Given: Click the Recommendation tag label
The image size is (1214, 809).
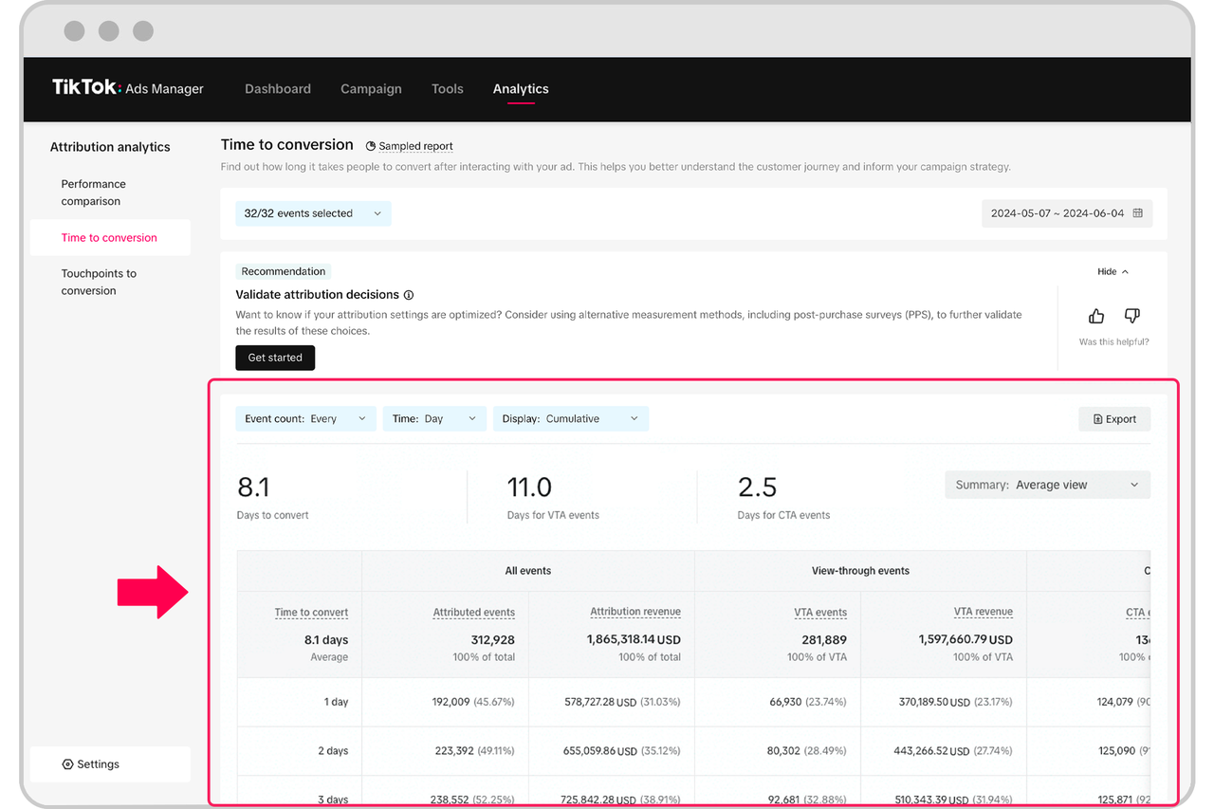Looking at the screenshot, I should (x=283, y=271).
